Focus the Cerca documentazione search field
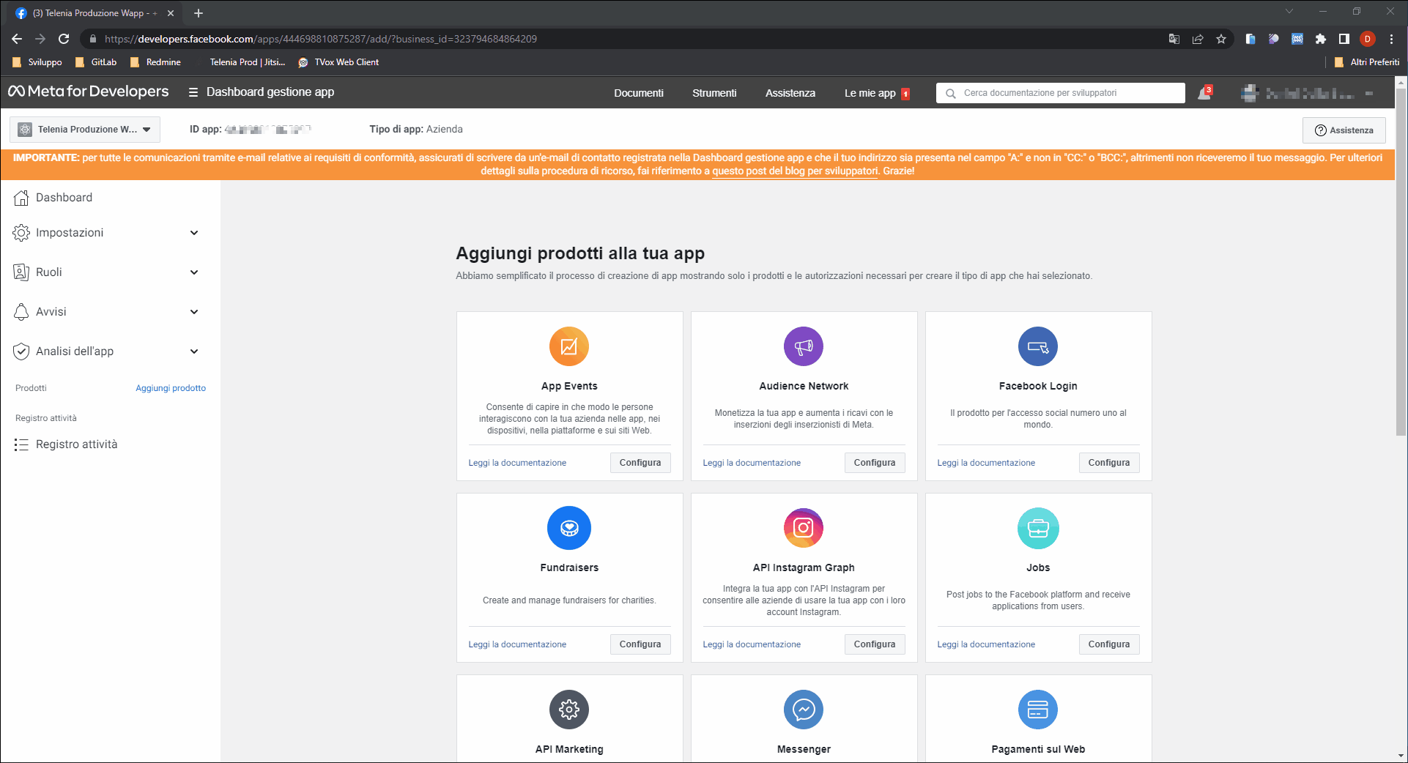This screenshot has width=1408, height=763. tap(1060, 93)
